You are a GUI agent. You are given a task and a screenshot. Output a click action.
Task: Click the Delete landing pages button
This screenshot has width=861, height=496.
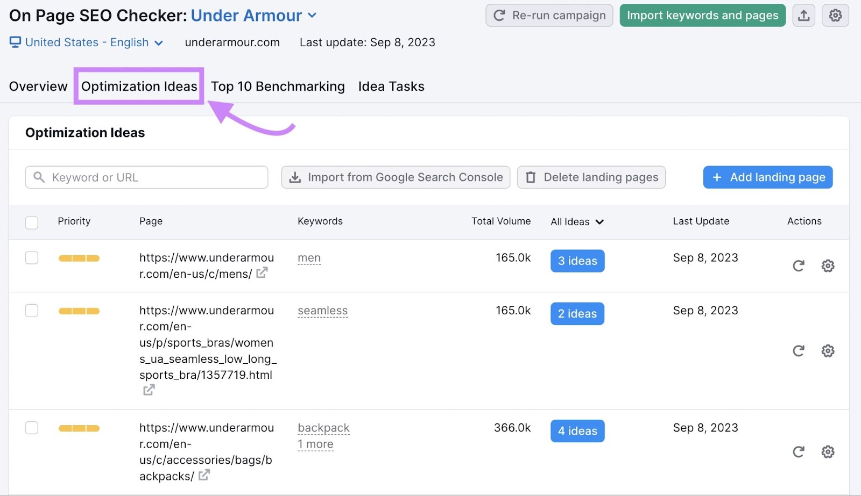tap(591, 177)
